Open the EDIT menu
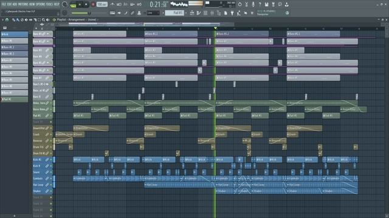Viewport: 389px width, 218px height. click(x=10, y=4)
